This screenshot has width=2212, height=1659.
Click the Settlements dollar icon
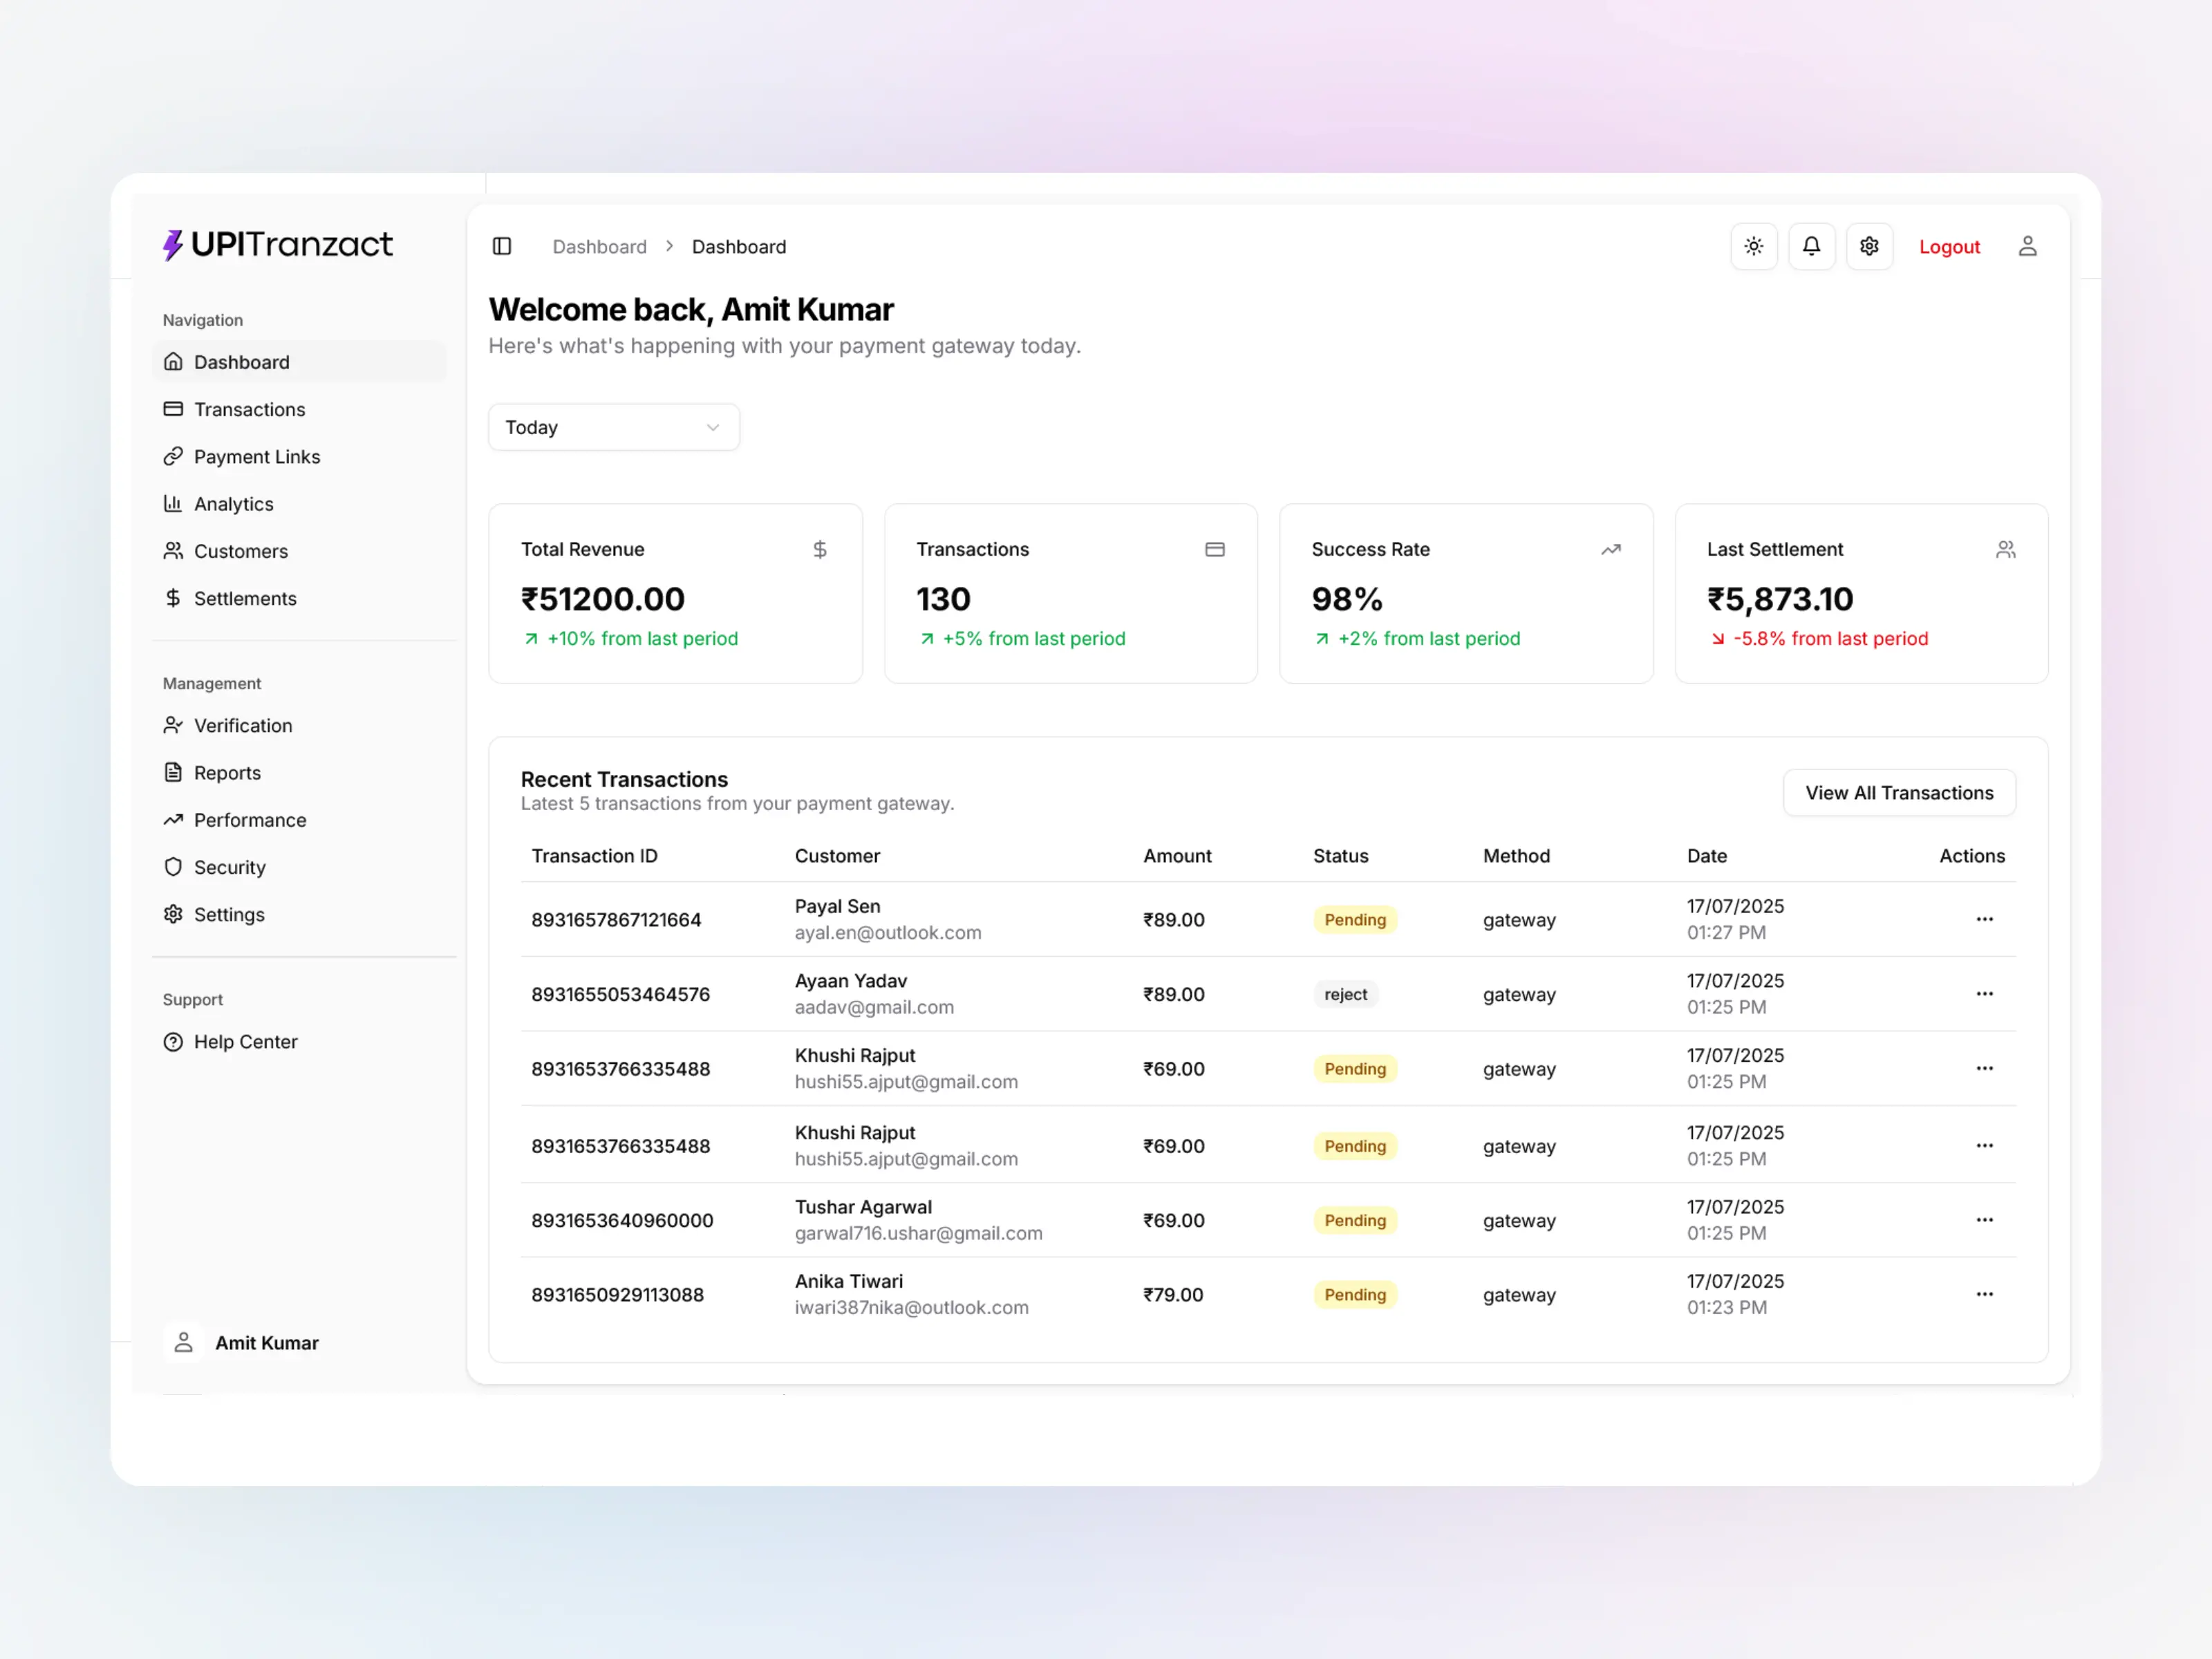pyautogui.click(x=174, y=598)
